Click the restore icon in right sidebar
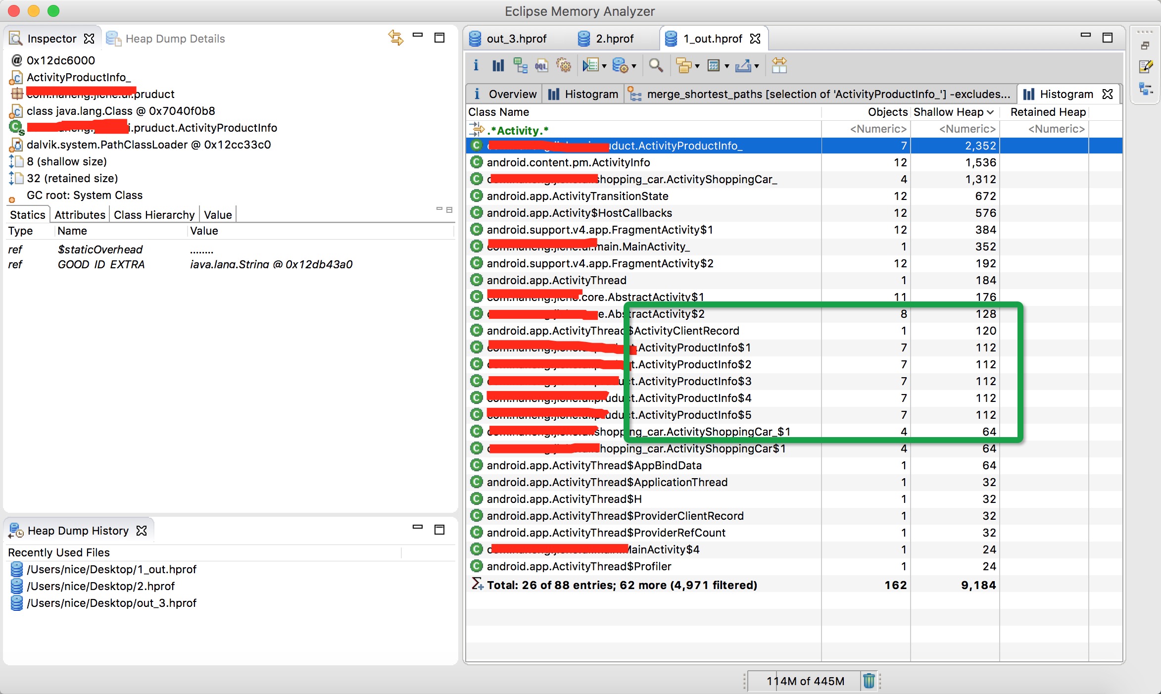This screenshot has height=694, width=1161. [x=1145, y=46]
